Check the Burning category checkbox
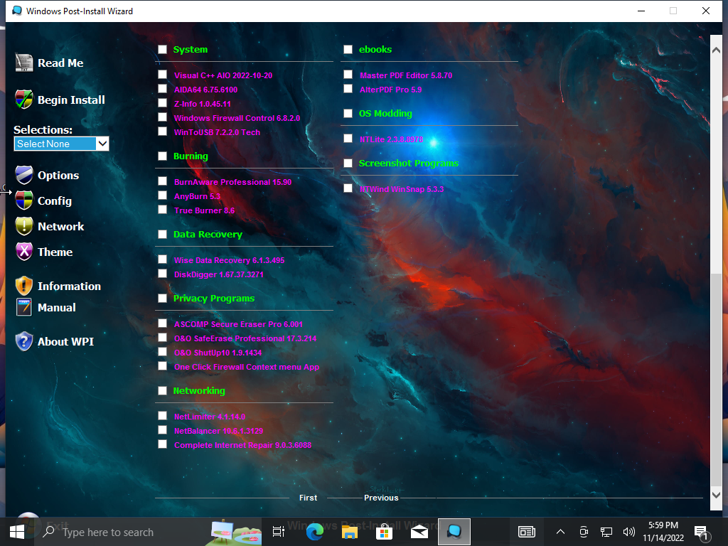 (x=162, y=156)
